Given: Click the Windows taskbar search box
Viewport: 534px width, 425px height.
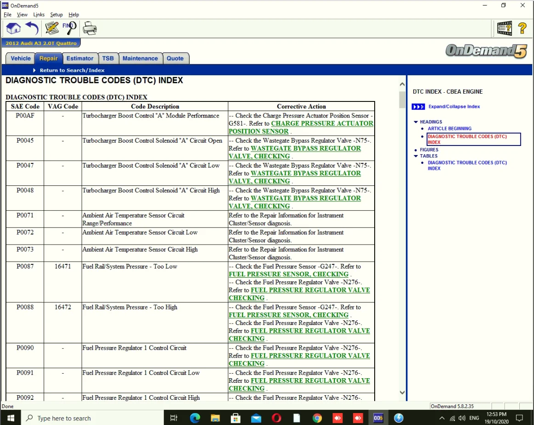Looking at the screenshot, I should pyautogui.click(x=93, y=418).
